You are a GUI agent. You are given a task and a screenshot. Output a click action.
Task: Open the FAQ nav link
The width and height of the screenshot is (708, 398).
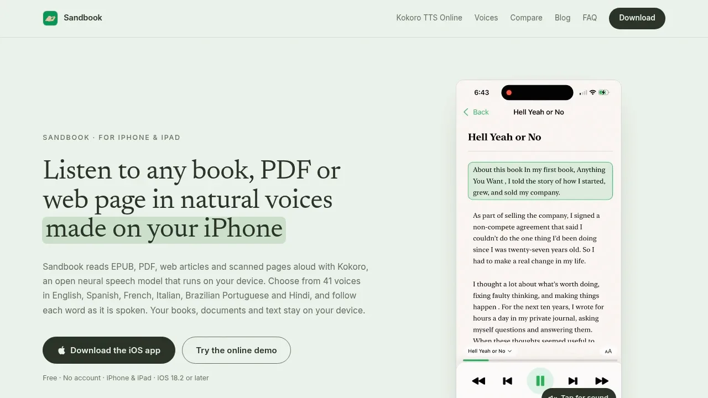click(590, 18)
